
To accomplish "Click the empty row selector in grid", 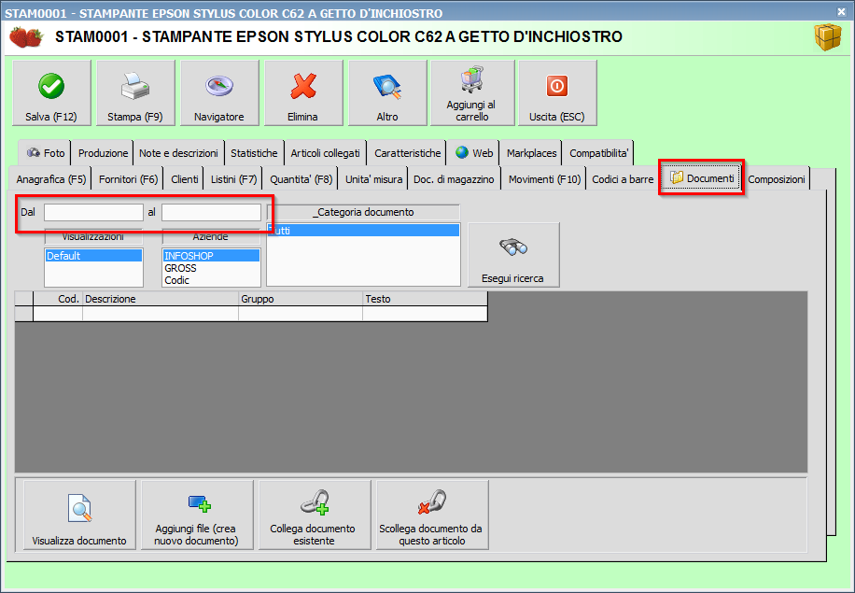I will 24,314.
